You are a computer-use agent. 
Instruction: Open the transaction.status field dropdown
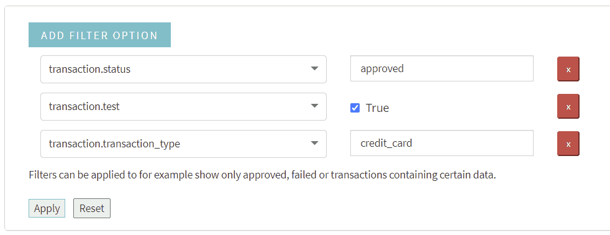pyautogui.click(x=183, y=69)
